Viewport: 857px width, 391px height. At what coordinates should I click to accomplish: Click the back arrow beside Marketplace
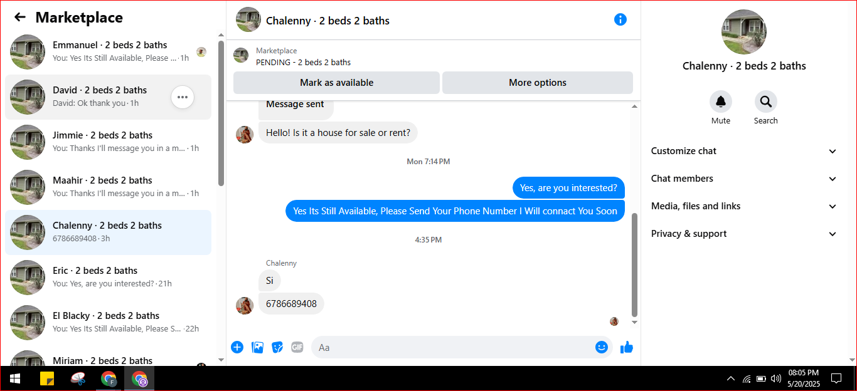pyautogui.click(x=20, y=18)
